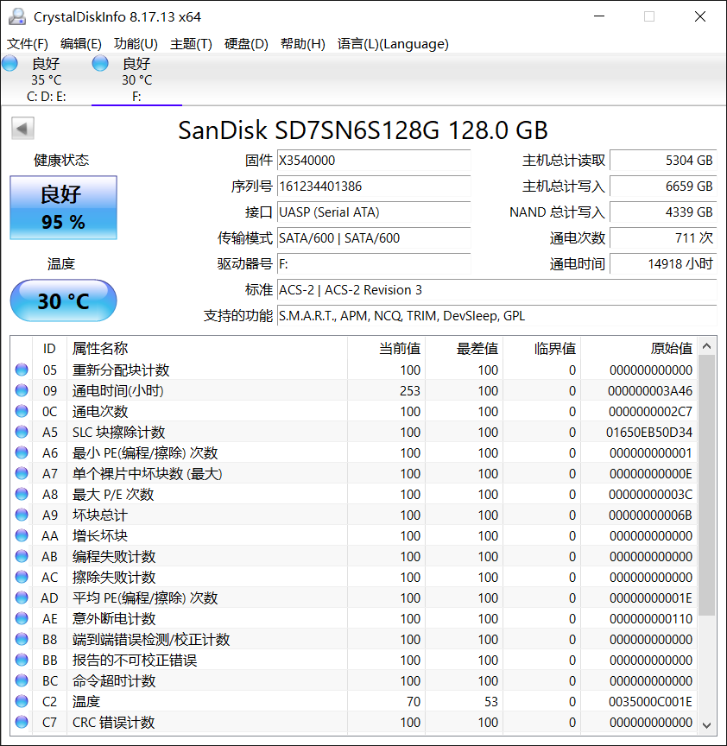This screenshot has height=746, width=727.
Task: Click status orb for BB 报告的不可校正错误
Action: coord(22,660)
